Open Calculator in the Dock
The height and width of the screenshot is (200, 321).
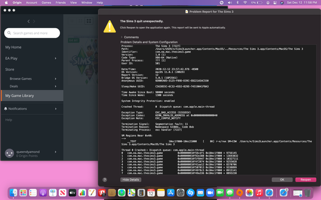point(141,193)
